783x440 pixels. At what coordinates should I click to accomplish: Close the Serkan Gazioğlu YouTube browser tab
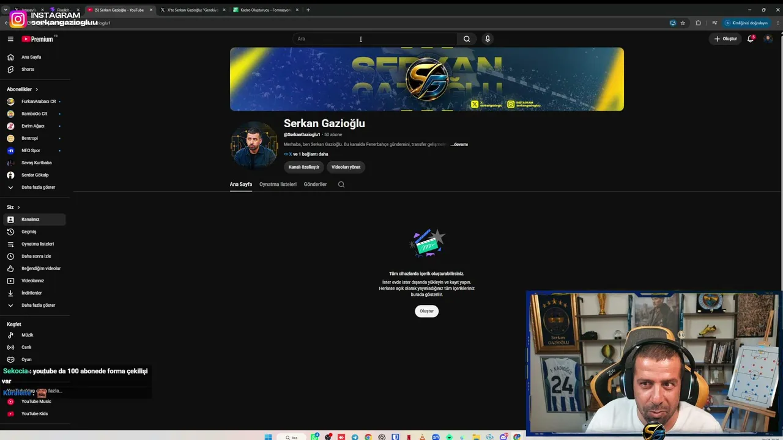[151, 10]
